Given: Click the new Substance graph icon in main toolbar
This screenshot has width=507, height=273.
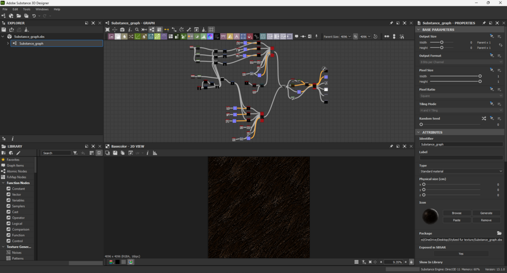Looking at the screenshot, I should (x=4, y=16).
